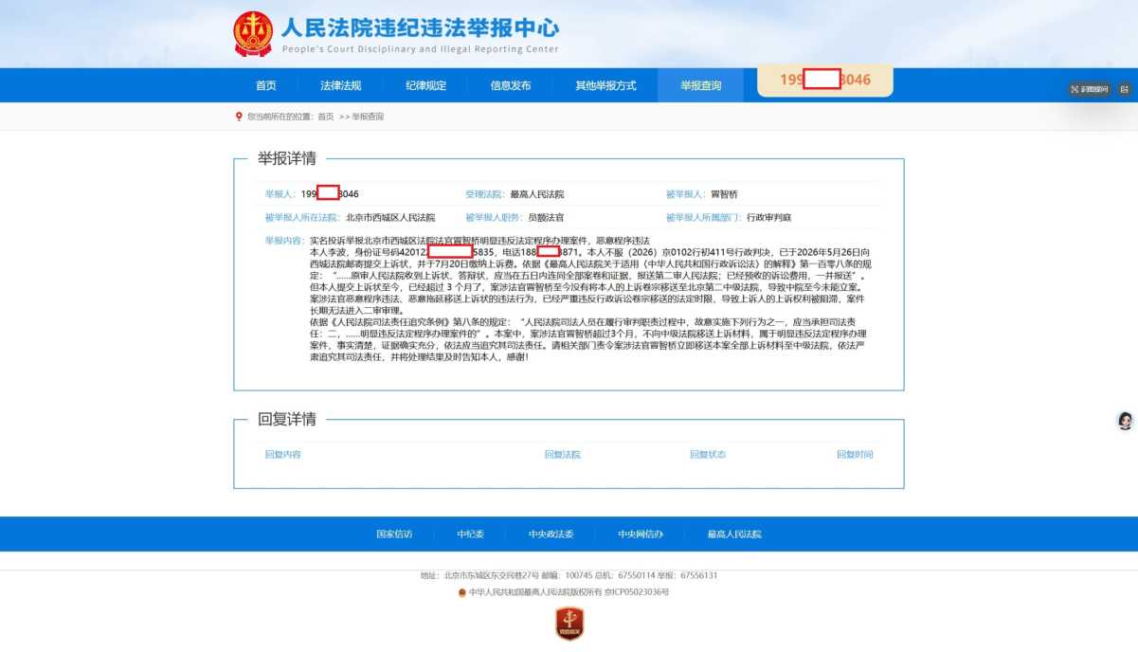Viewport: 1138px width, 652px height.
Task: Click the 受理法院 field label
Action: (485, 193)
